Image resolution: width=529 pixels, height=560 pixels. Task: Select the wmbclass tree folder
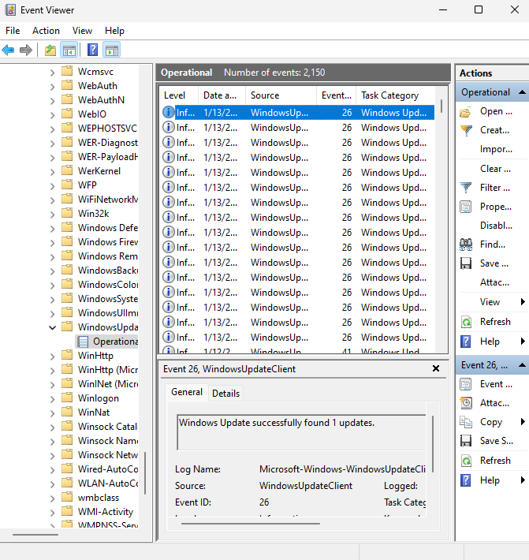(x=90, y=498)
